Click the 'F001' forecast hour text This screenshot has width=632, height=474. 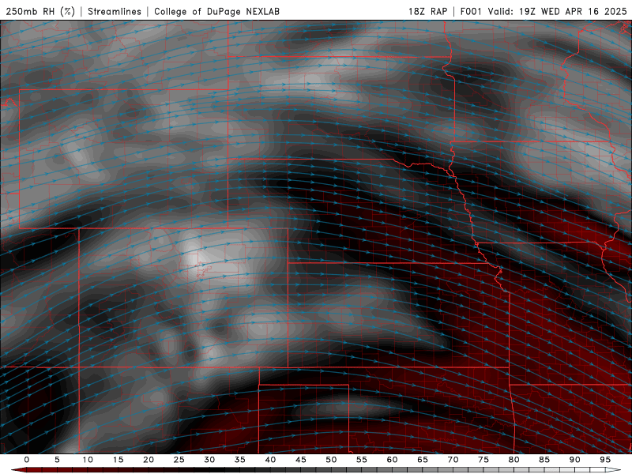pos(471,11)
